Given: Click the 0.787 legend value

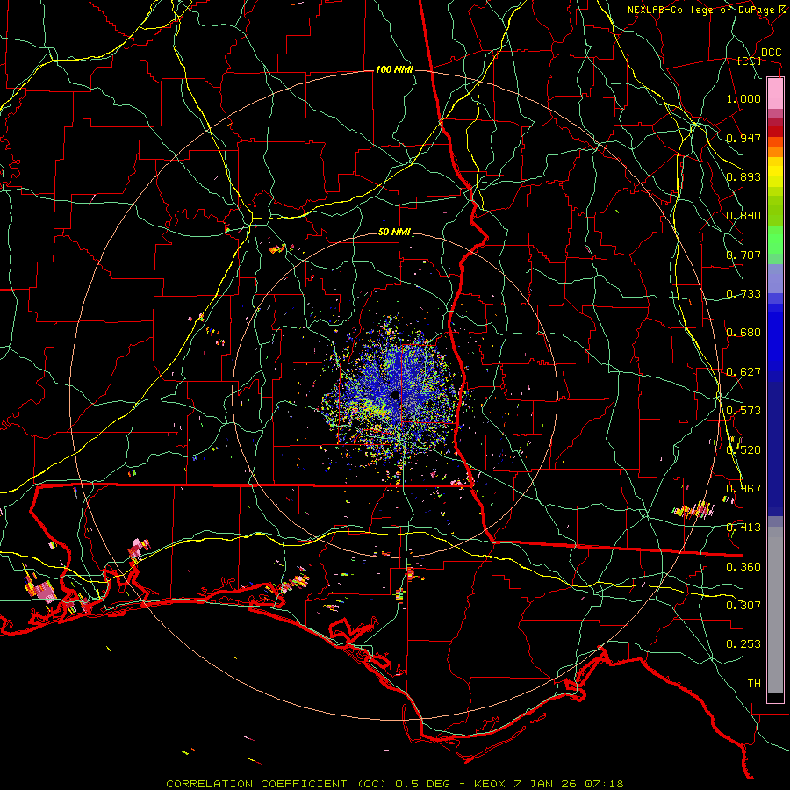Looking at the screenshot, I should pos(743,255).
